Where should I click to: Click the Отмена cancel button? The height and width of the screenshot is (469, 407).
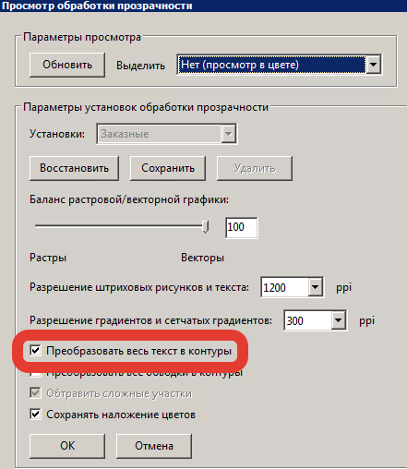coord(154,446)
